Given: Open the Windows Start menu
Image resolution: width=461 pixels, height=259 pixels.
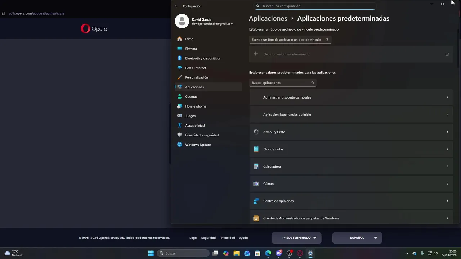Looking at the screenshot, I should click(151, 253).
